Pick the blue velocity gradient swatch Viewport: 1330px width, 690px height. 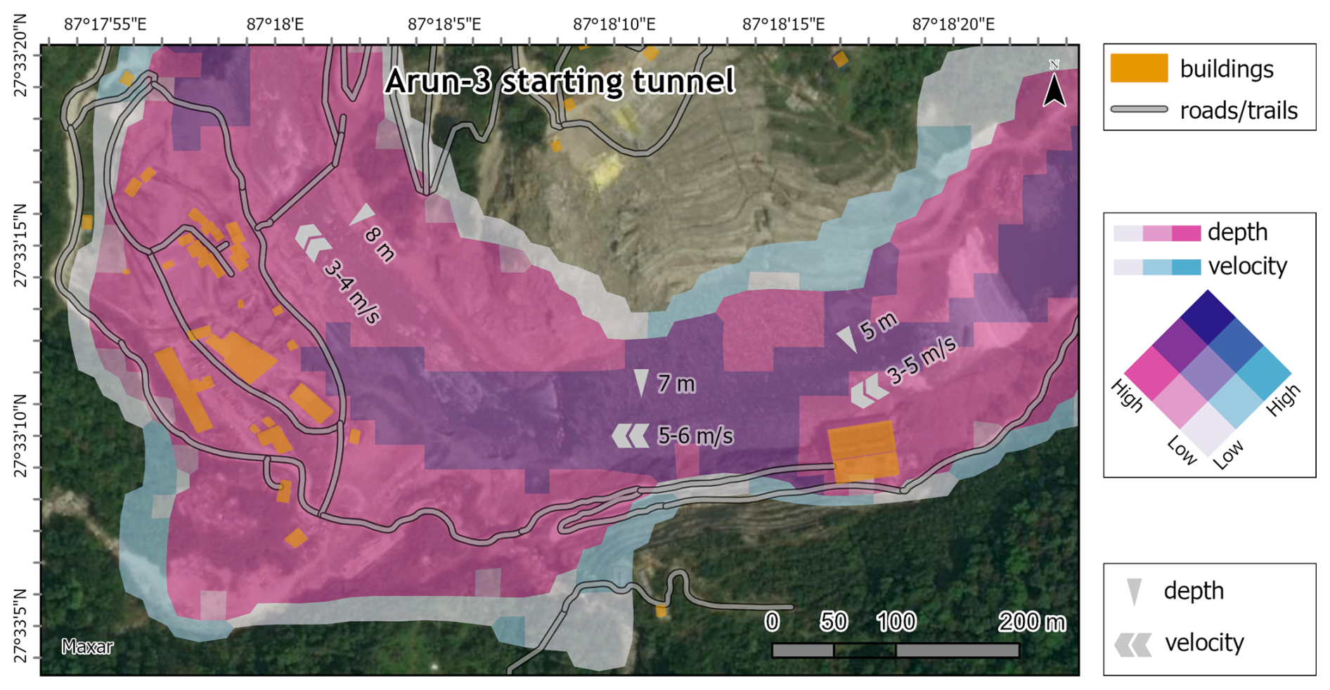(1157, 267)
